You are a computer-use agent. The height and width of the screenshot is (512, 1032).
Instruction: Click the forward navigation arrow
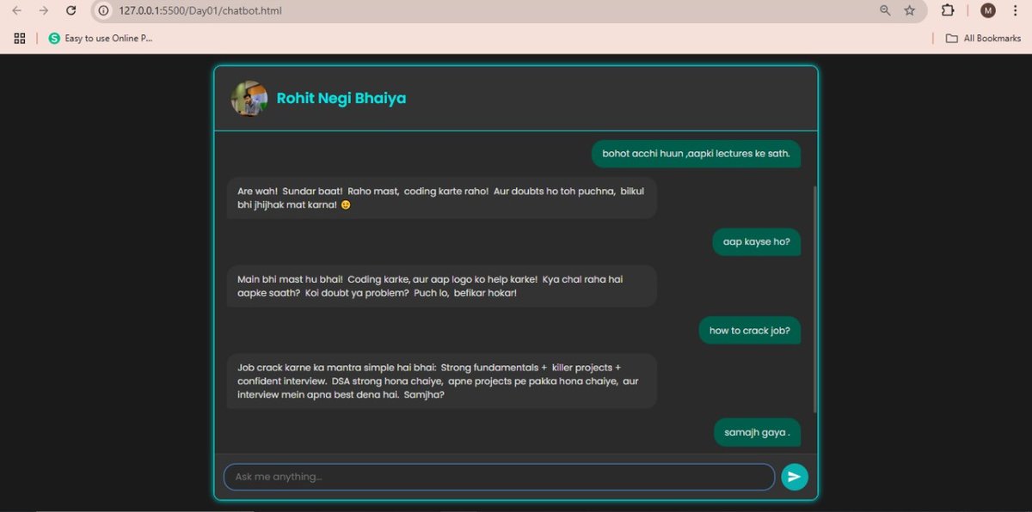[41, 11]
